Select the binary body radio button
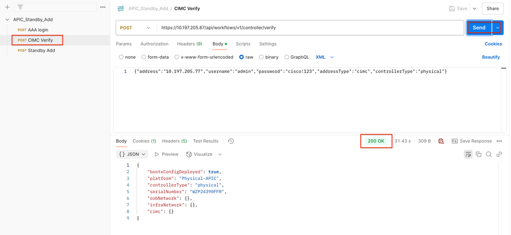The height and width of the screenshot is (235, 511). click(261, 57)
